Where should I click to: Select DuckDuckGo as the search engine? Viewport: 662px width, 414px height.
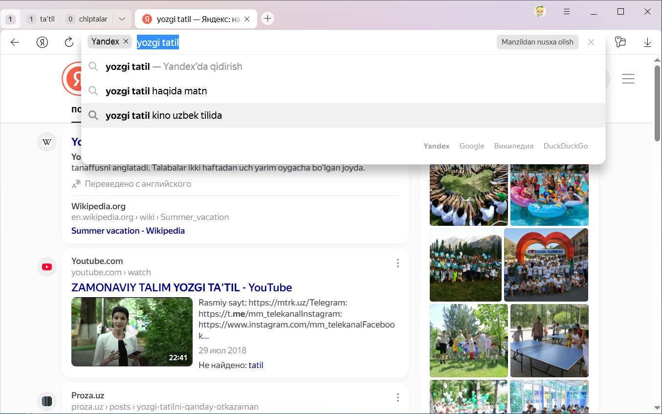click(x=565, y=146)
